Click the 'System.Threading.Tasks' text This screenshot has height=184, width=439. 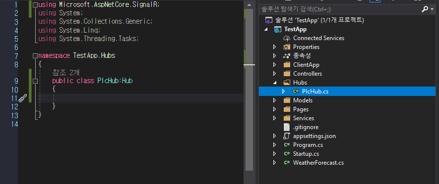point(98,39)
